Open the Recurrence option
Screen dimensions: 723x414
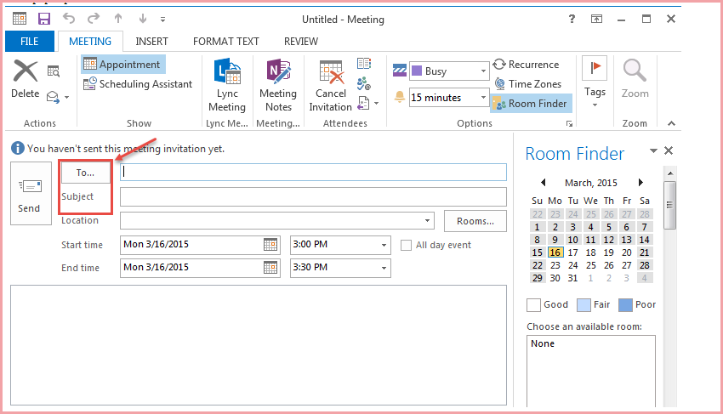pyautogui.click(x=527, y=65)
